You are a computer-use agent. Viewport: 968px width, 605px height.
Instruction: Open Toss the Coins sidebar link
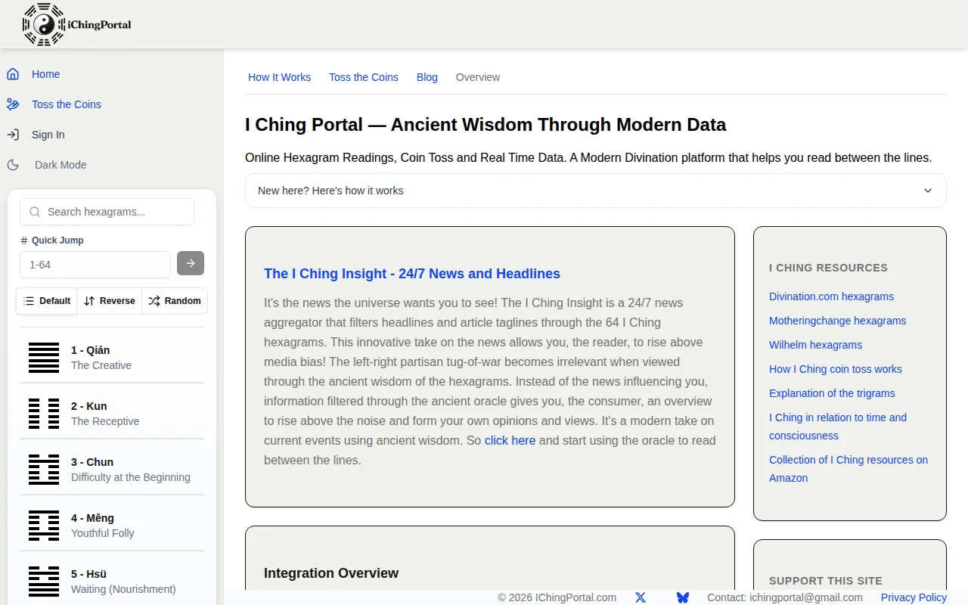coord(67,104)
